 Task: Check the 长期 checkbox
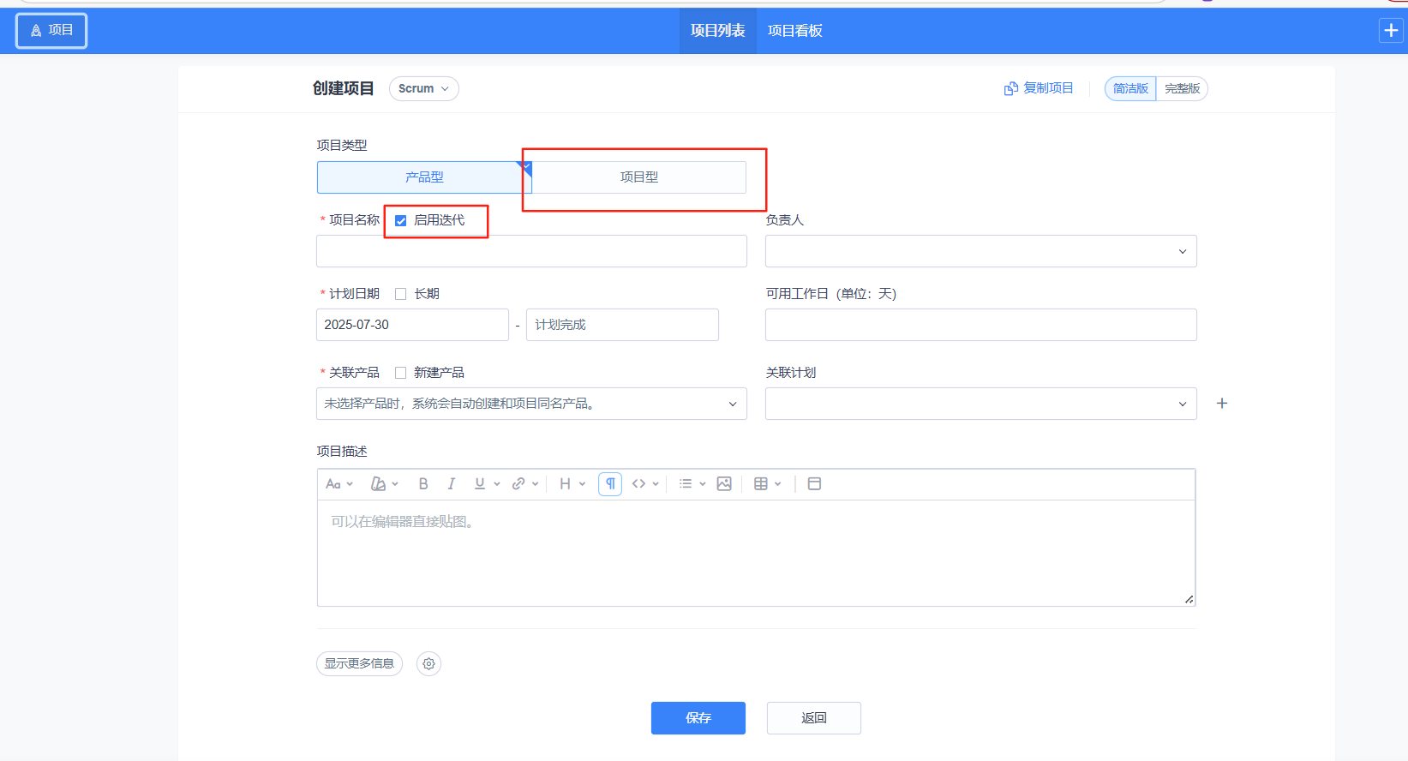pos(400,294)
